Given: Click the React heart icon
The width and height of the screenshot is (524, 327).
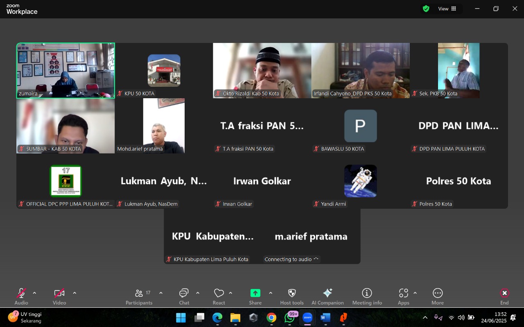Looking at the screenshot, I should [x=219, y=293].
